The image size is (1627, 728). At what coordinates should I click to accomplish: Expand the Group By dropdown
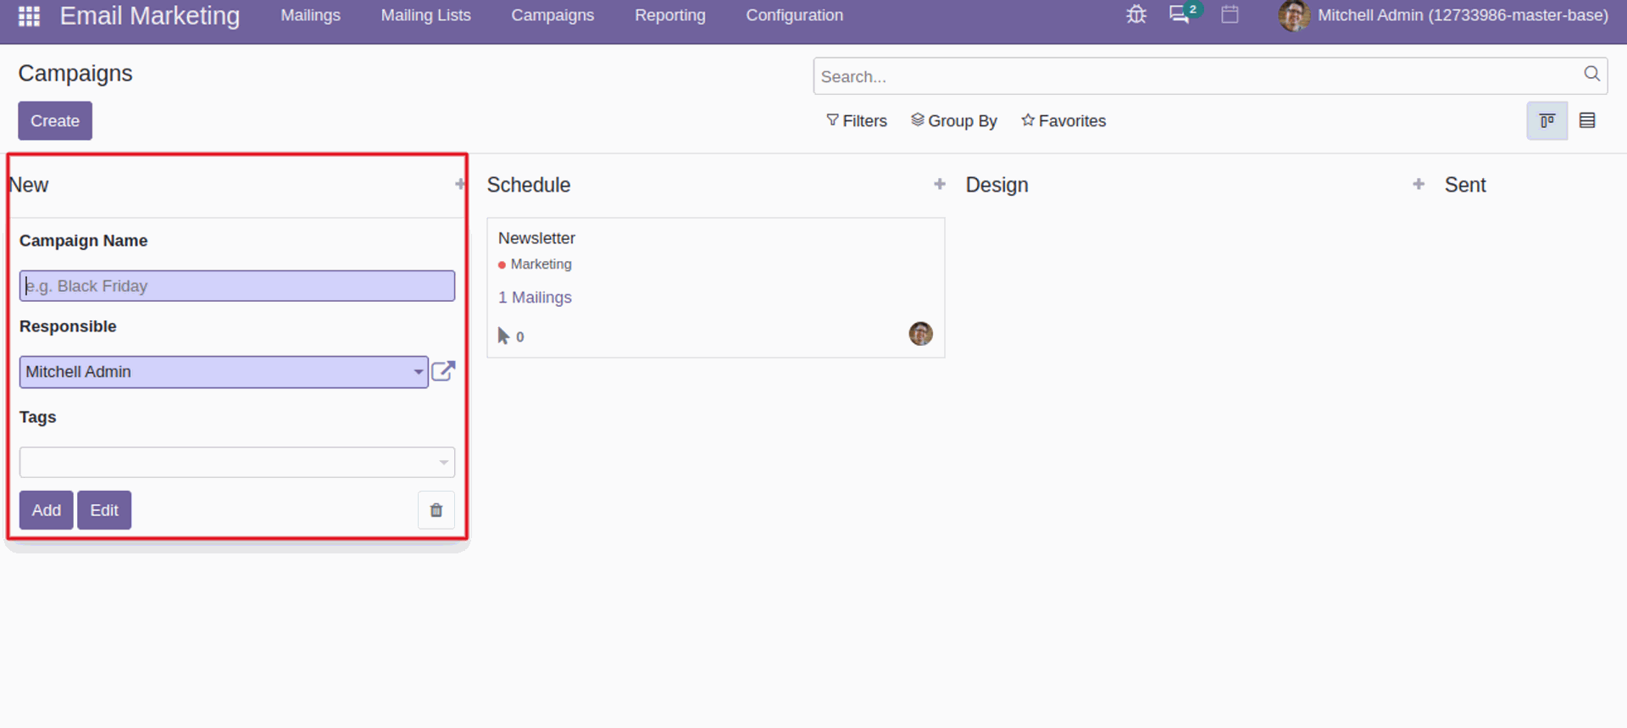954,121
